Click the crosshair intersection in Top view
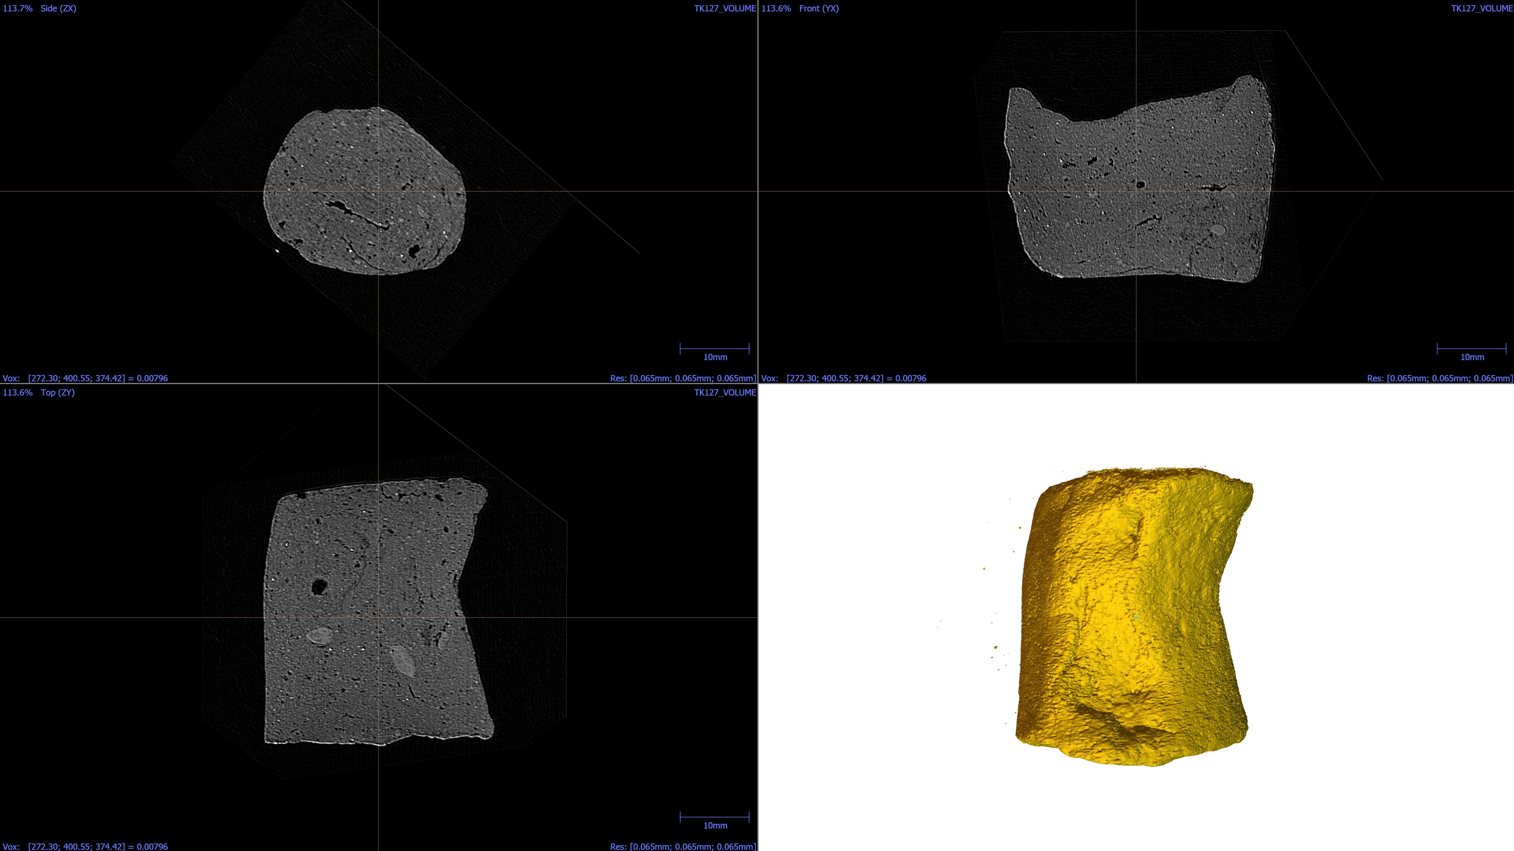1514x851 pixels. (378, 617)
